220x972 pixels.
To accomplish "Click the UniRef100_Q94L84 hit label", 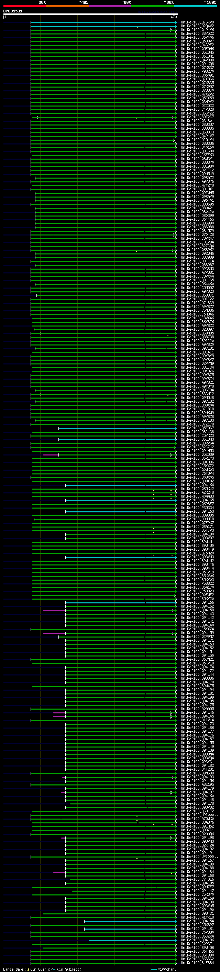I will pos(197,872).
